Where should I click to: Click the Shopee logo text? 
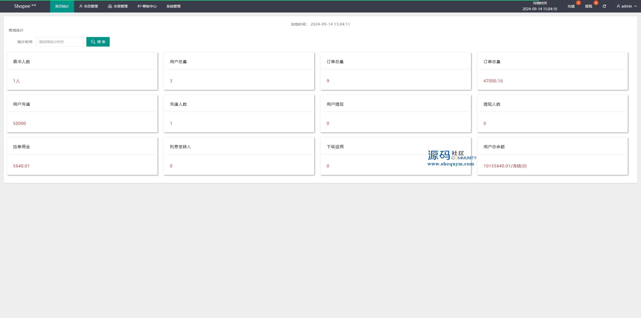pos(22,6)
